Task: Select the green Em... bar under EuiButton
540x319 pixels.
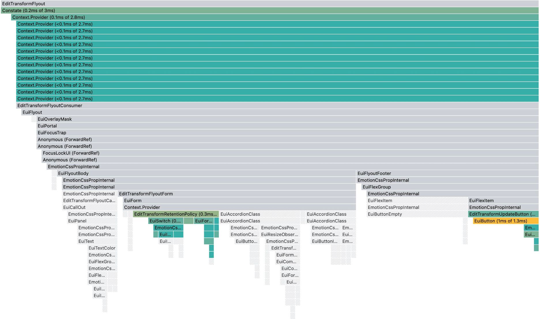Action: (x=531, y=228)
